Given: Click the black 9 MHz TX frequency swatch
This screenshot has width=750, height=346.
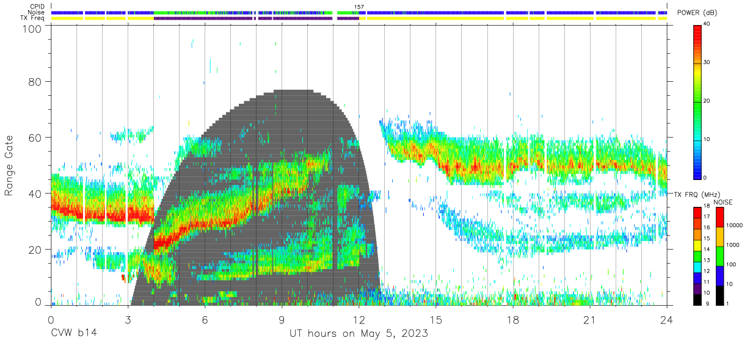Looking at the screenshot, I should pyautogui.click(x=697, y=300).
